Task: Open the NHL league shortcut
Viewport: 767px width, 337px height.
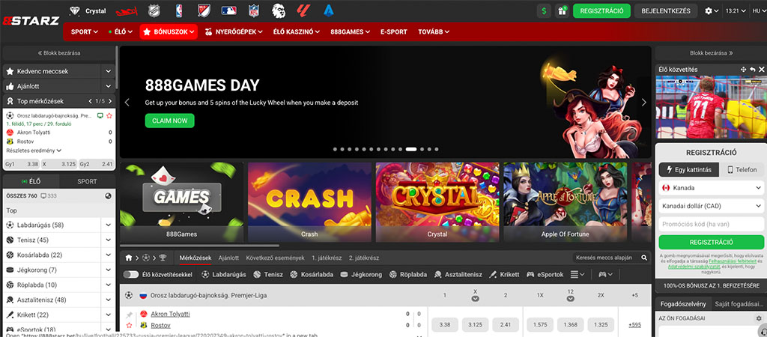Action: pyautogui.click(x=153, y=10)
